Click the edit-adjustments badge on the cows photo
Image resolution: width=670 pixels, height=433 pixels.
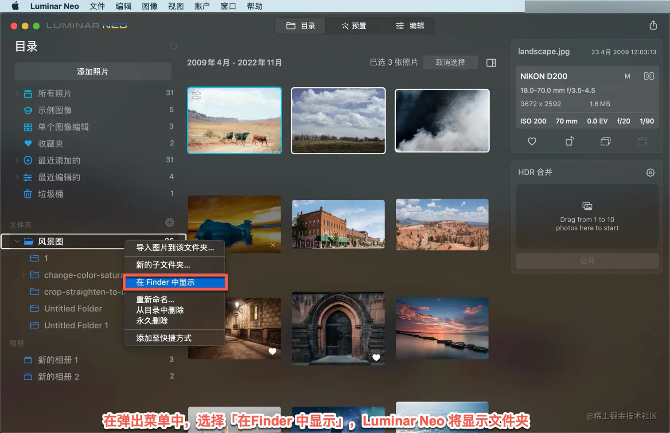pyautogui.click(x=196, y=95)
